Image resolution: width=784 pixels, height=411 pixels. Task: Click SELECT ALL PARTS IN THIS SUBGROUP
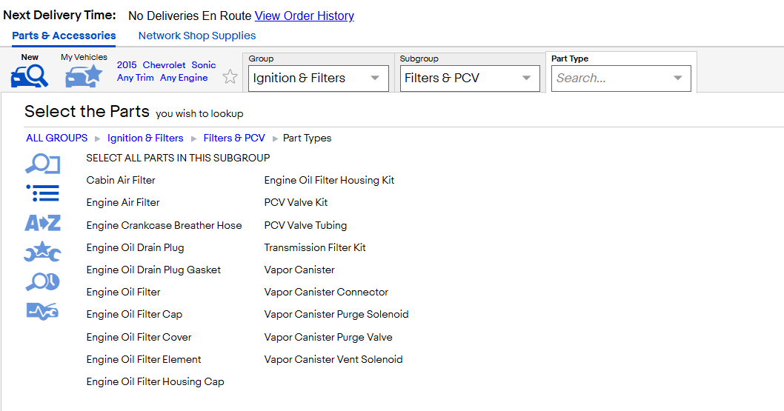click(x=178, y=158)
